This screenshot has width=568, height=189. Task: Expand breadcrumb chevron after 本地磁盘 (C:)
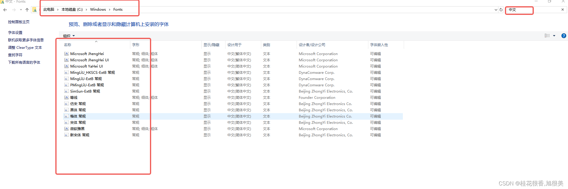pos(86,10)
